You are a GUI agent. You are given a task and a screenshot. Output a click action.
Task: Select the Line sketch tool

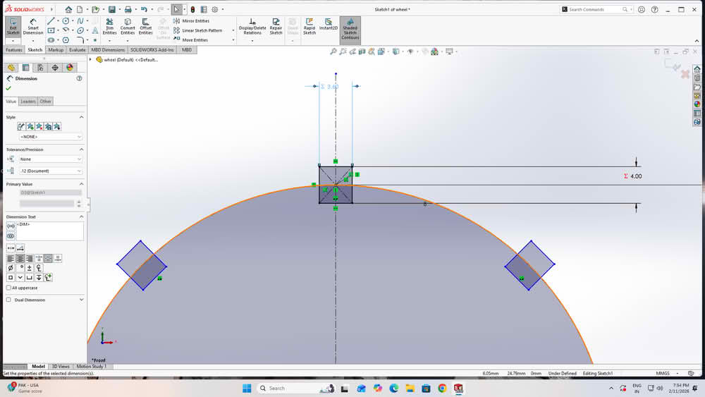point(51,21)
